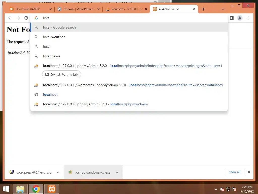Switch to the WordPress download tab

(x=79, y=9)
